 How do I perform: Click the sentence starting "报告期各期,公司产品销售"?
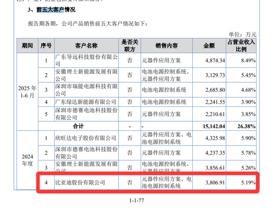tap(88, 23)
